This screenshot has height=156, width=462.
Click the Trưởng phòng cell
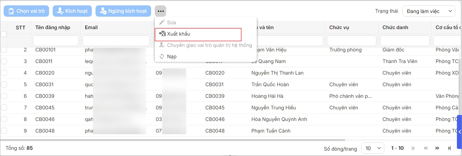coord(346,50)
